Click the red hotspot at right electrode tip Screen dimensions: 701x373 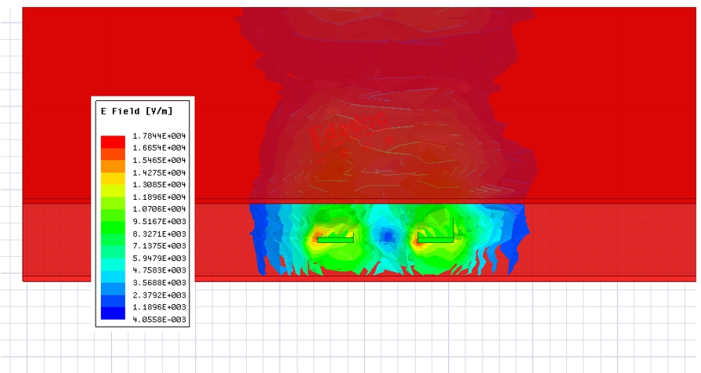pos(419,240)
